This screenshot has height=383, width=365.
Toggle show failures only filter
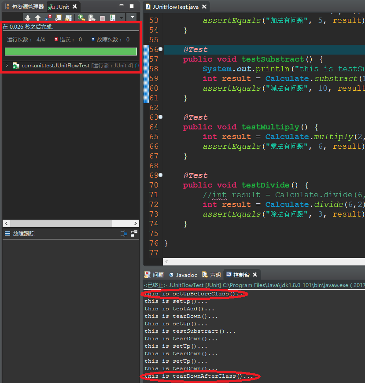pos(48,18)
